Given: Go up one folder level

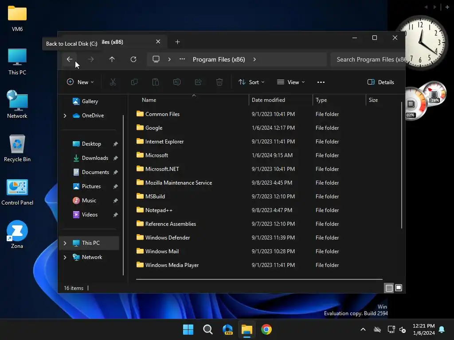Looking at the screenshot, I should (x=112, y=59).
